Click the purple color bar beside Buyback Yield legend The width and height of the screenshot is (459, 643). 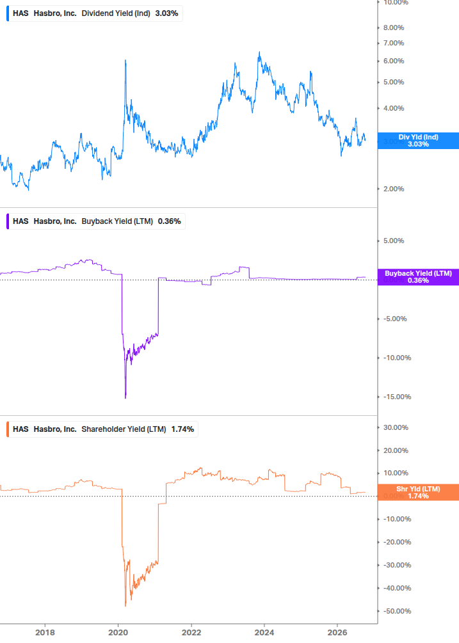point(8,221)
